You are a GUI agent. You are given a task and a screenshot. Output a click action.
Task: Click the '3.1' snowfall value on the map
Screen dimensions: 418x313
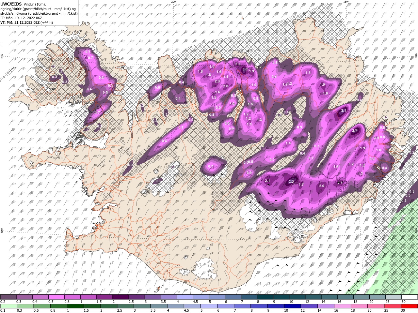pyautogui.click(x=343, y=111)
